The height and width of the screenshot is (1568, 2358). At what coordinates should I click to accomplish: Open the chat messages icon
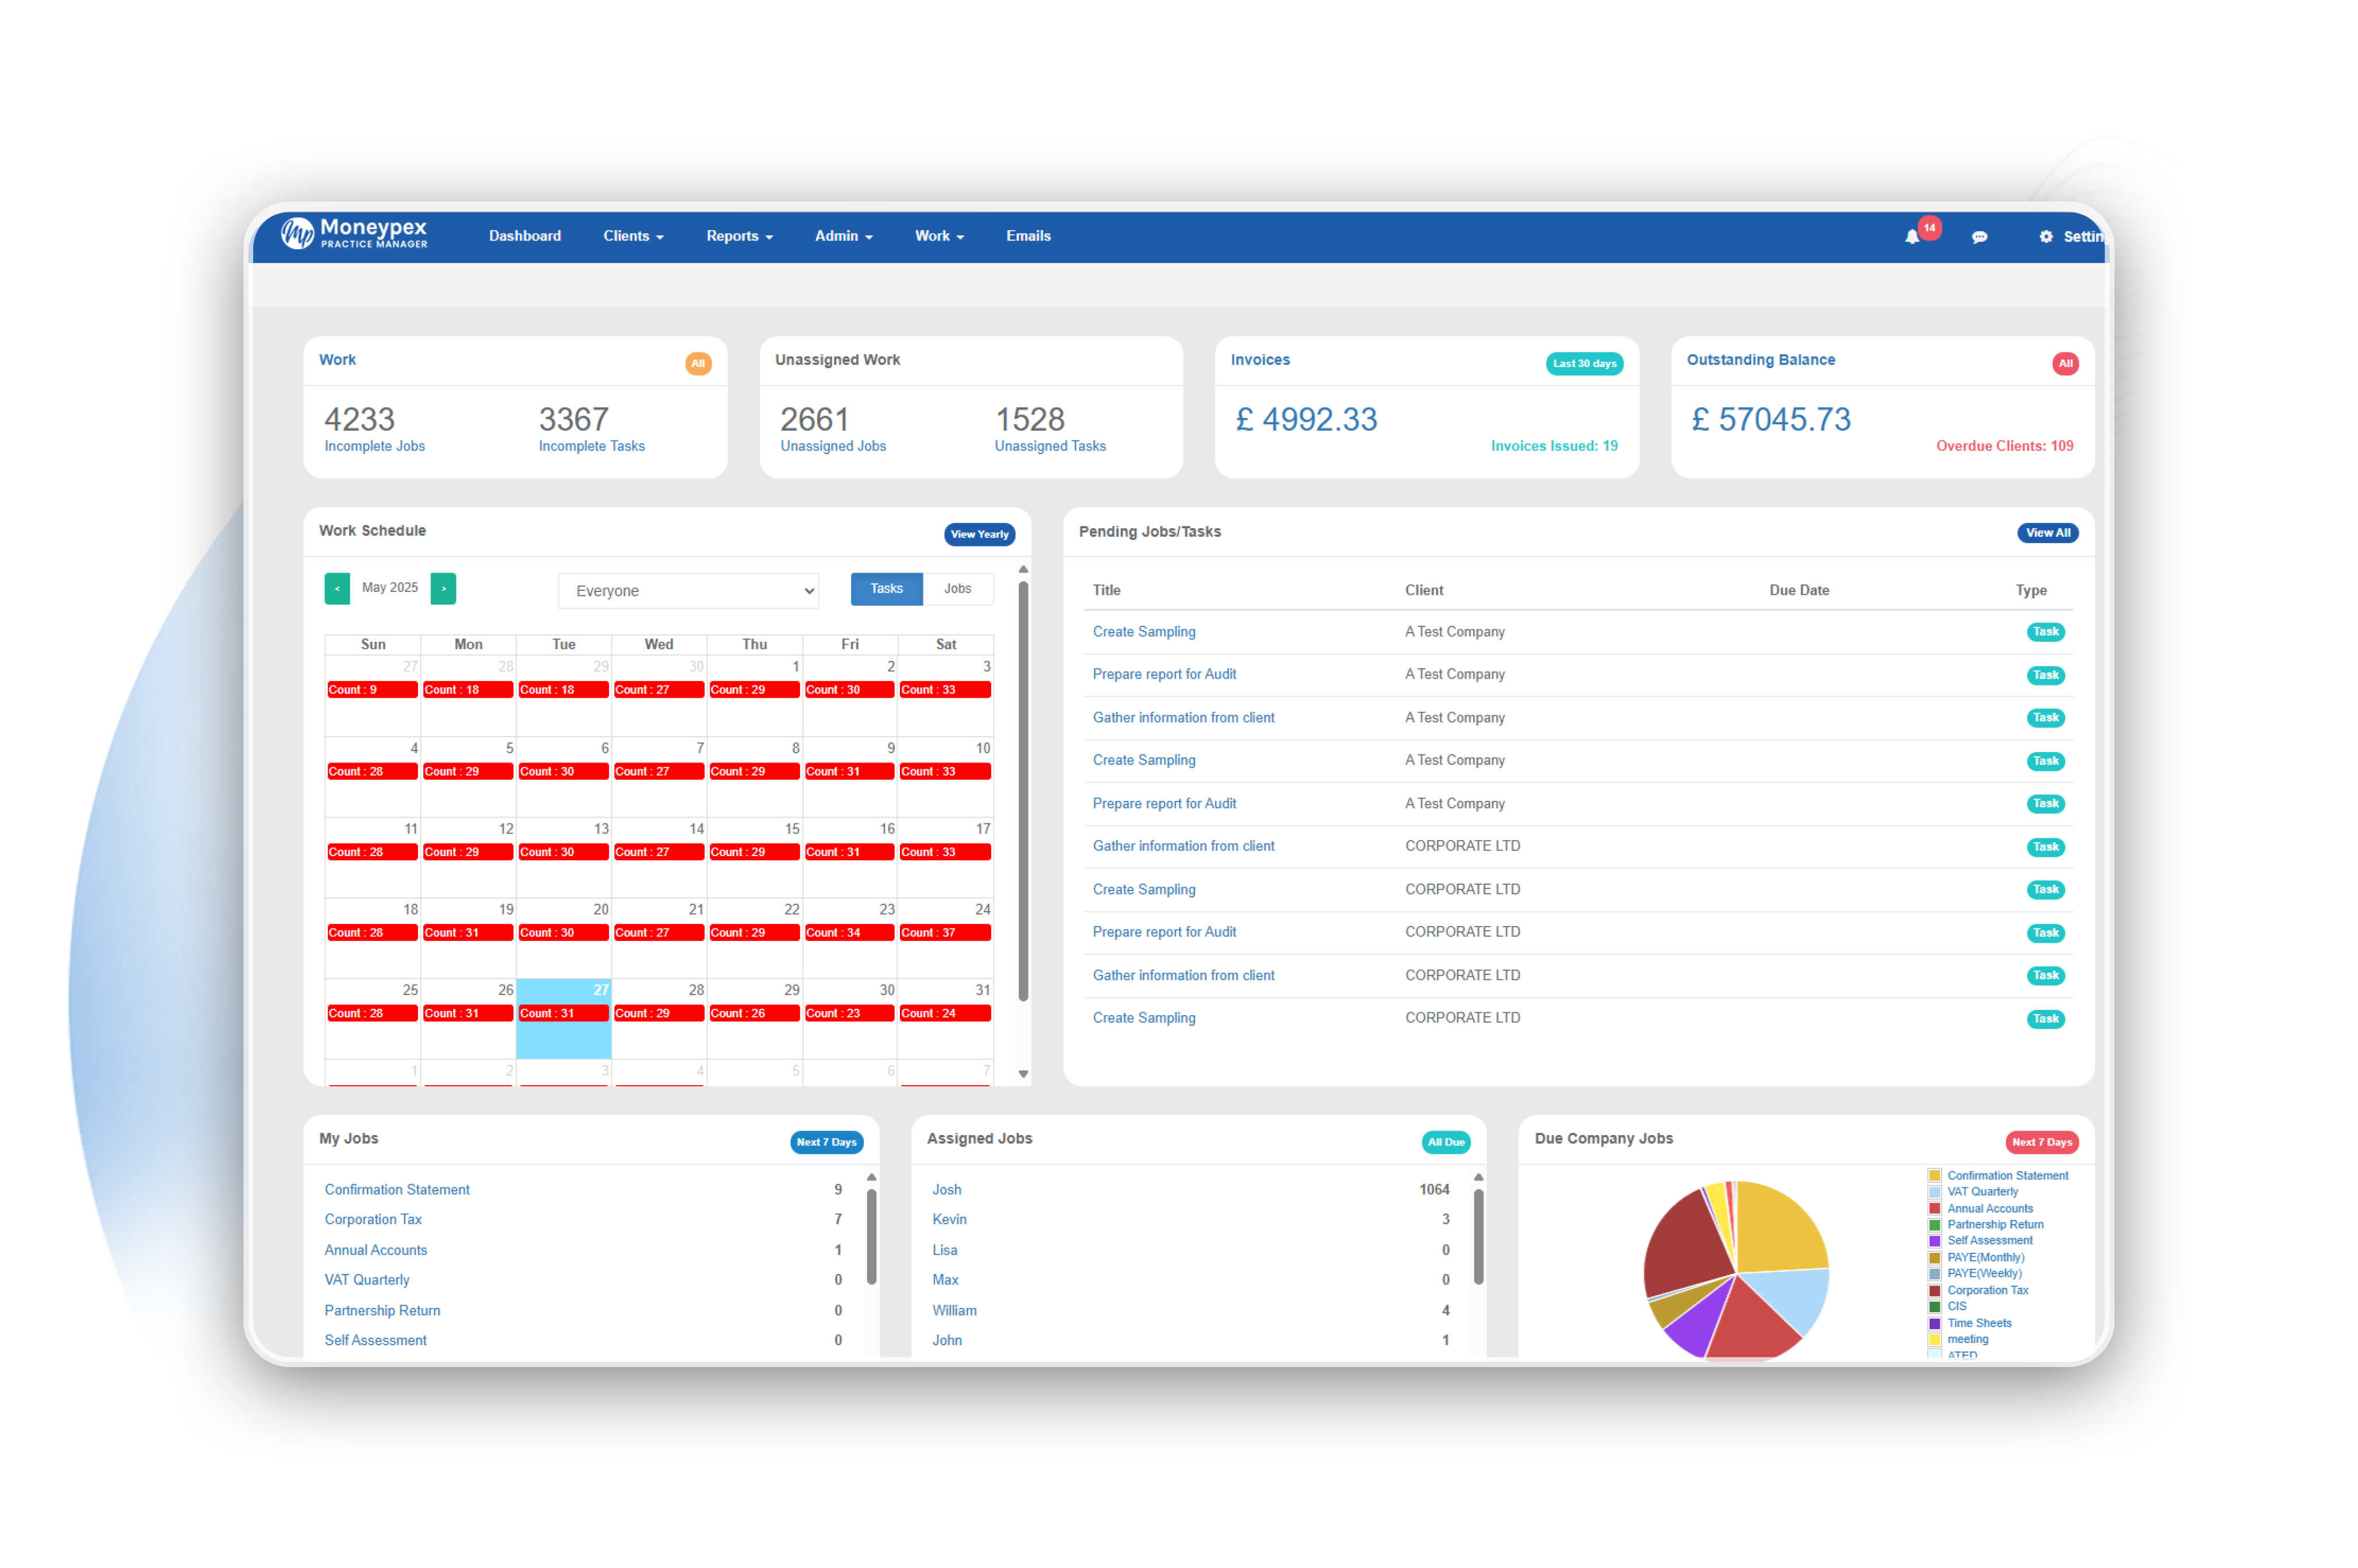tap(1980, 236)
